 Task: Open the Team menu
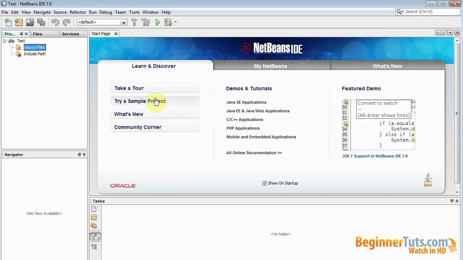[x=120, y=12]
